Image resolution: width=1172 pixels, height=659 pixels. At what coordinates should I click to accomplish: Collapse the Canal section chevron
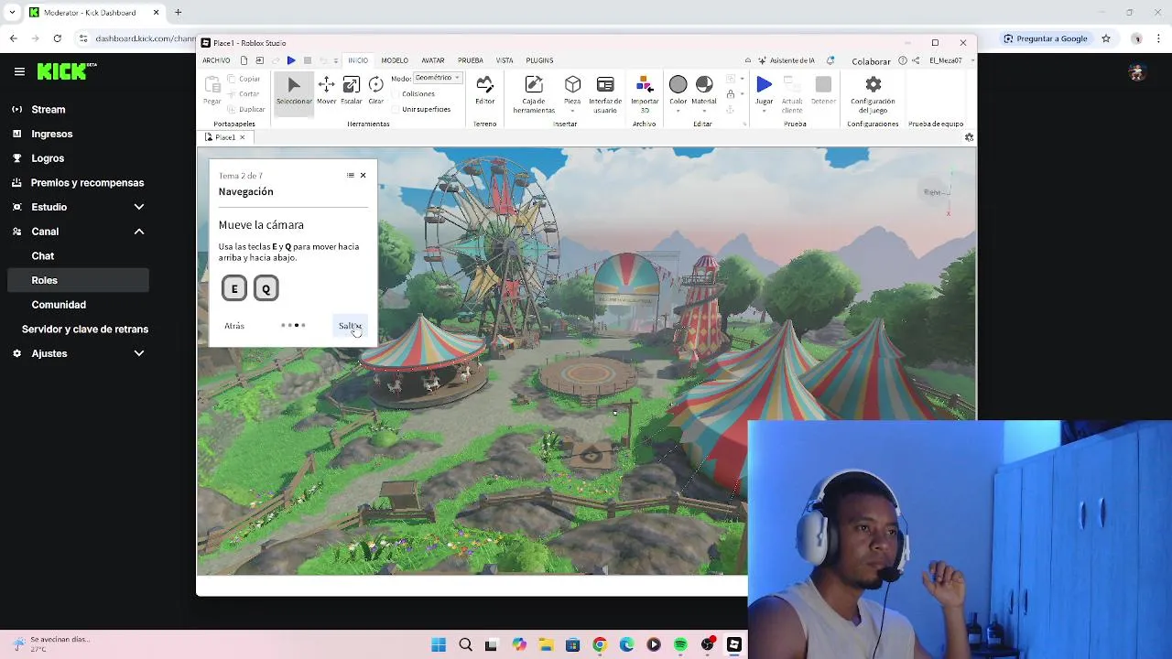139,232
